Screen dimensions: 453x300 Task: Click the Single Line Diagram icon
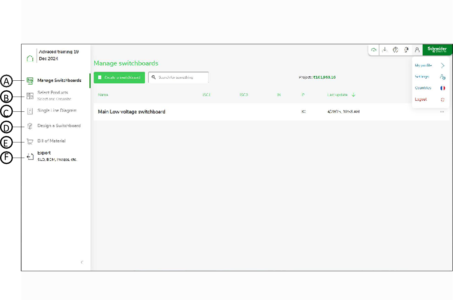(30, 111)
